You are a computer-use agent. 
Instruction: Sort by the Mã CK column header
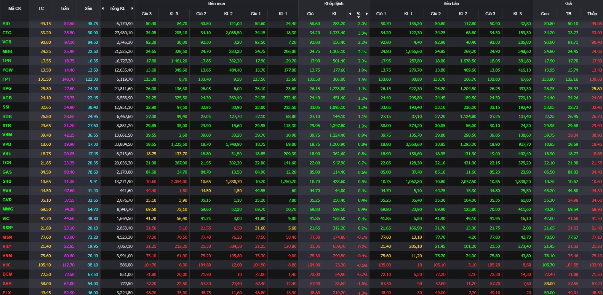click(15, 8)
